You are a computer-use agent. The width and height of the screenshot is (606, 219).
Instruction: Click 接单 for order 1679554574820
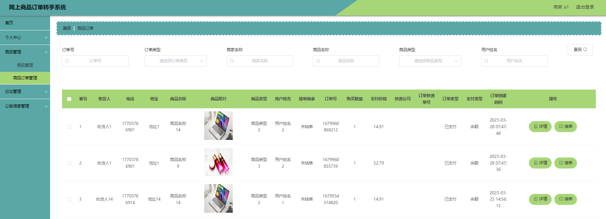pos(565,199)
